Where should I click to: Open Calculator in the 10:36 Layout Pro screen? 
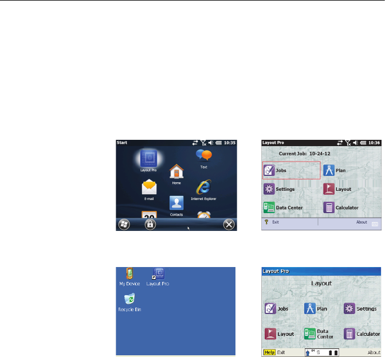[341, 207]
